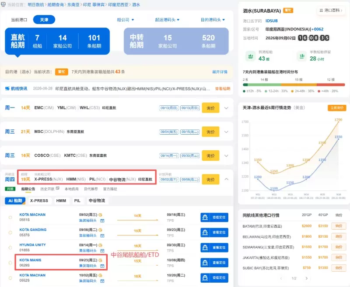Switch to the 本地费用 tab

pos(71,189)
